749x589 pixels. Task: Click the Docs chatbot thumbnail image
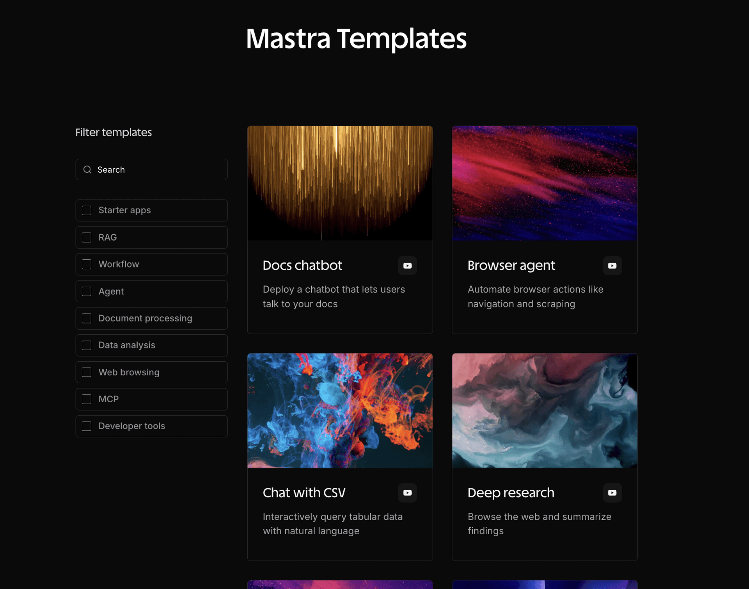pyautogui.click(x=340, y=183)
